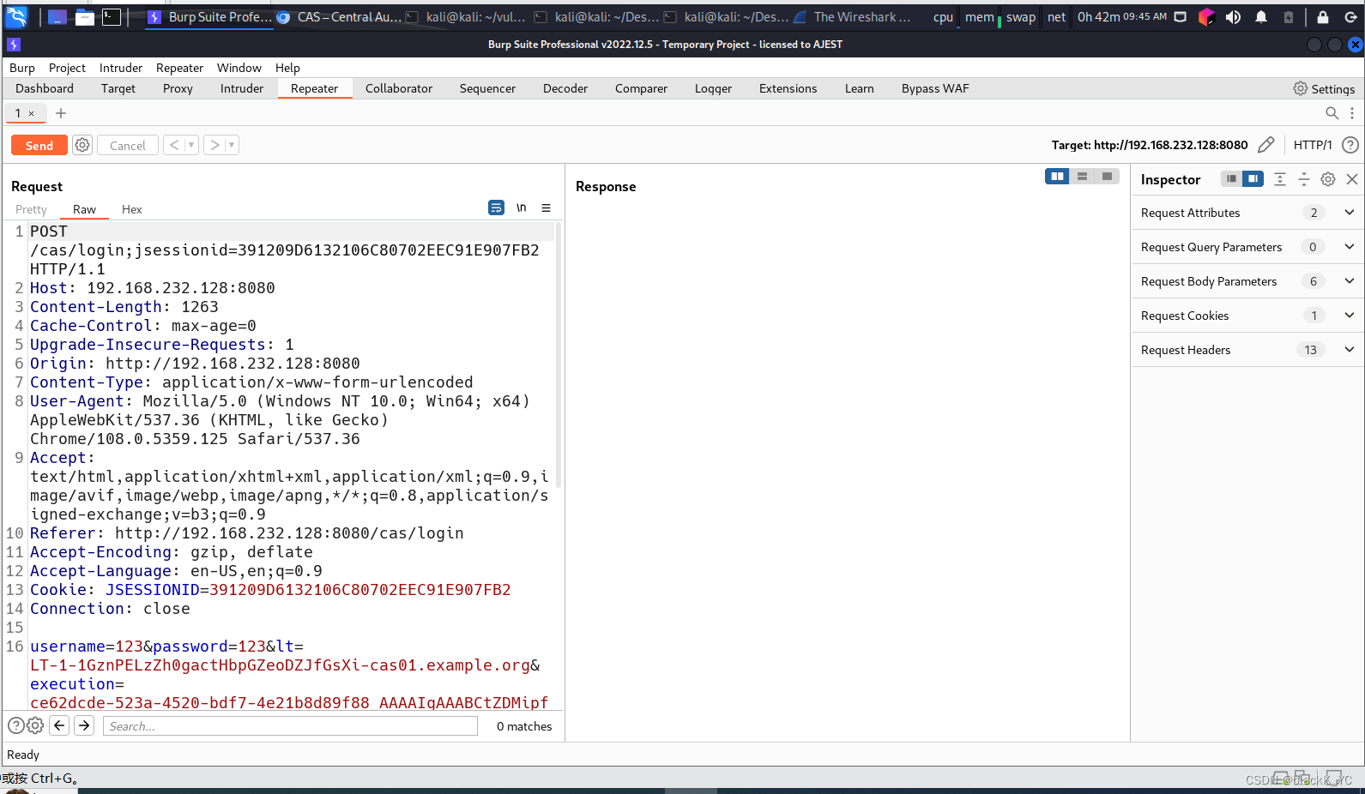Open the file manager panel icon
This screenshot has height=794, width=1365.
tap(85, 16)
